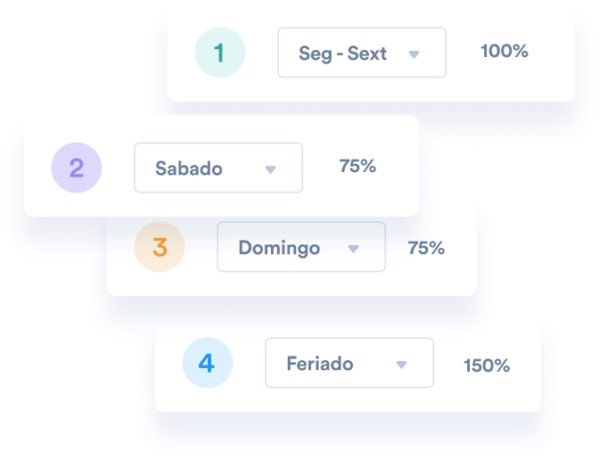The height and width of the screenshot is (460, 599).
Task: Expand the Sabado dropdown arrow
Action: (x=270, y=169)
